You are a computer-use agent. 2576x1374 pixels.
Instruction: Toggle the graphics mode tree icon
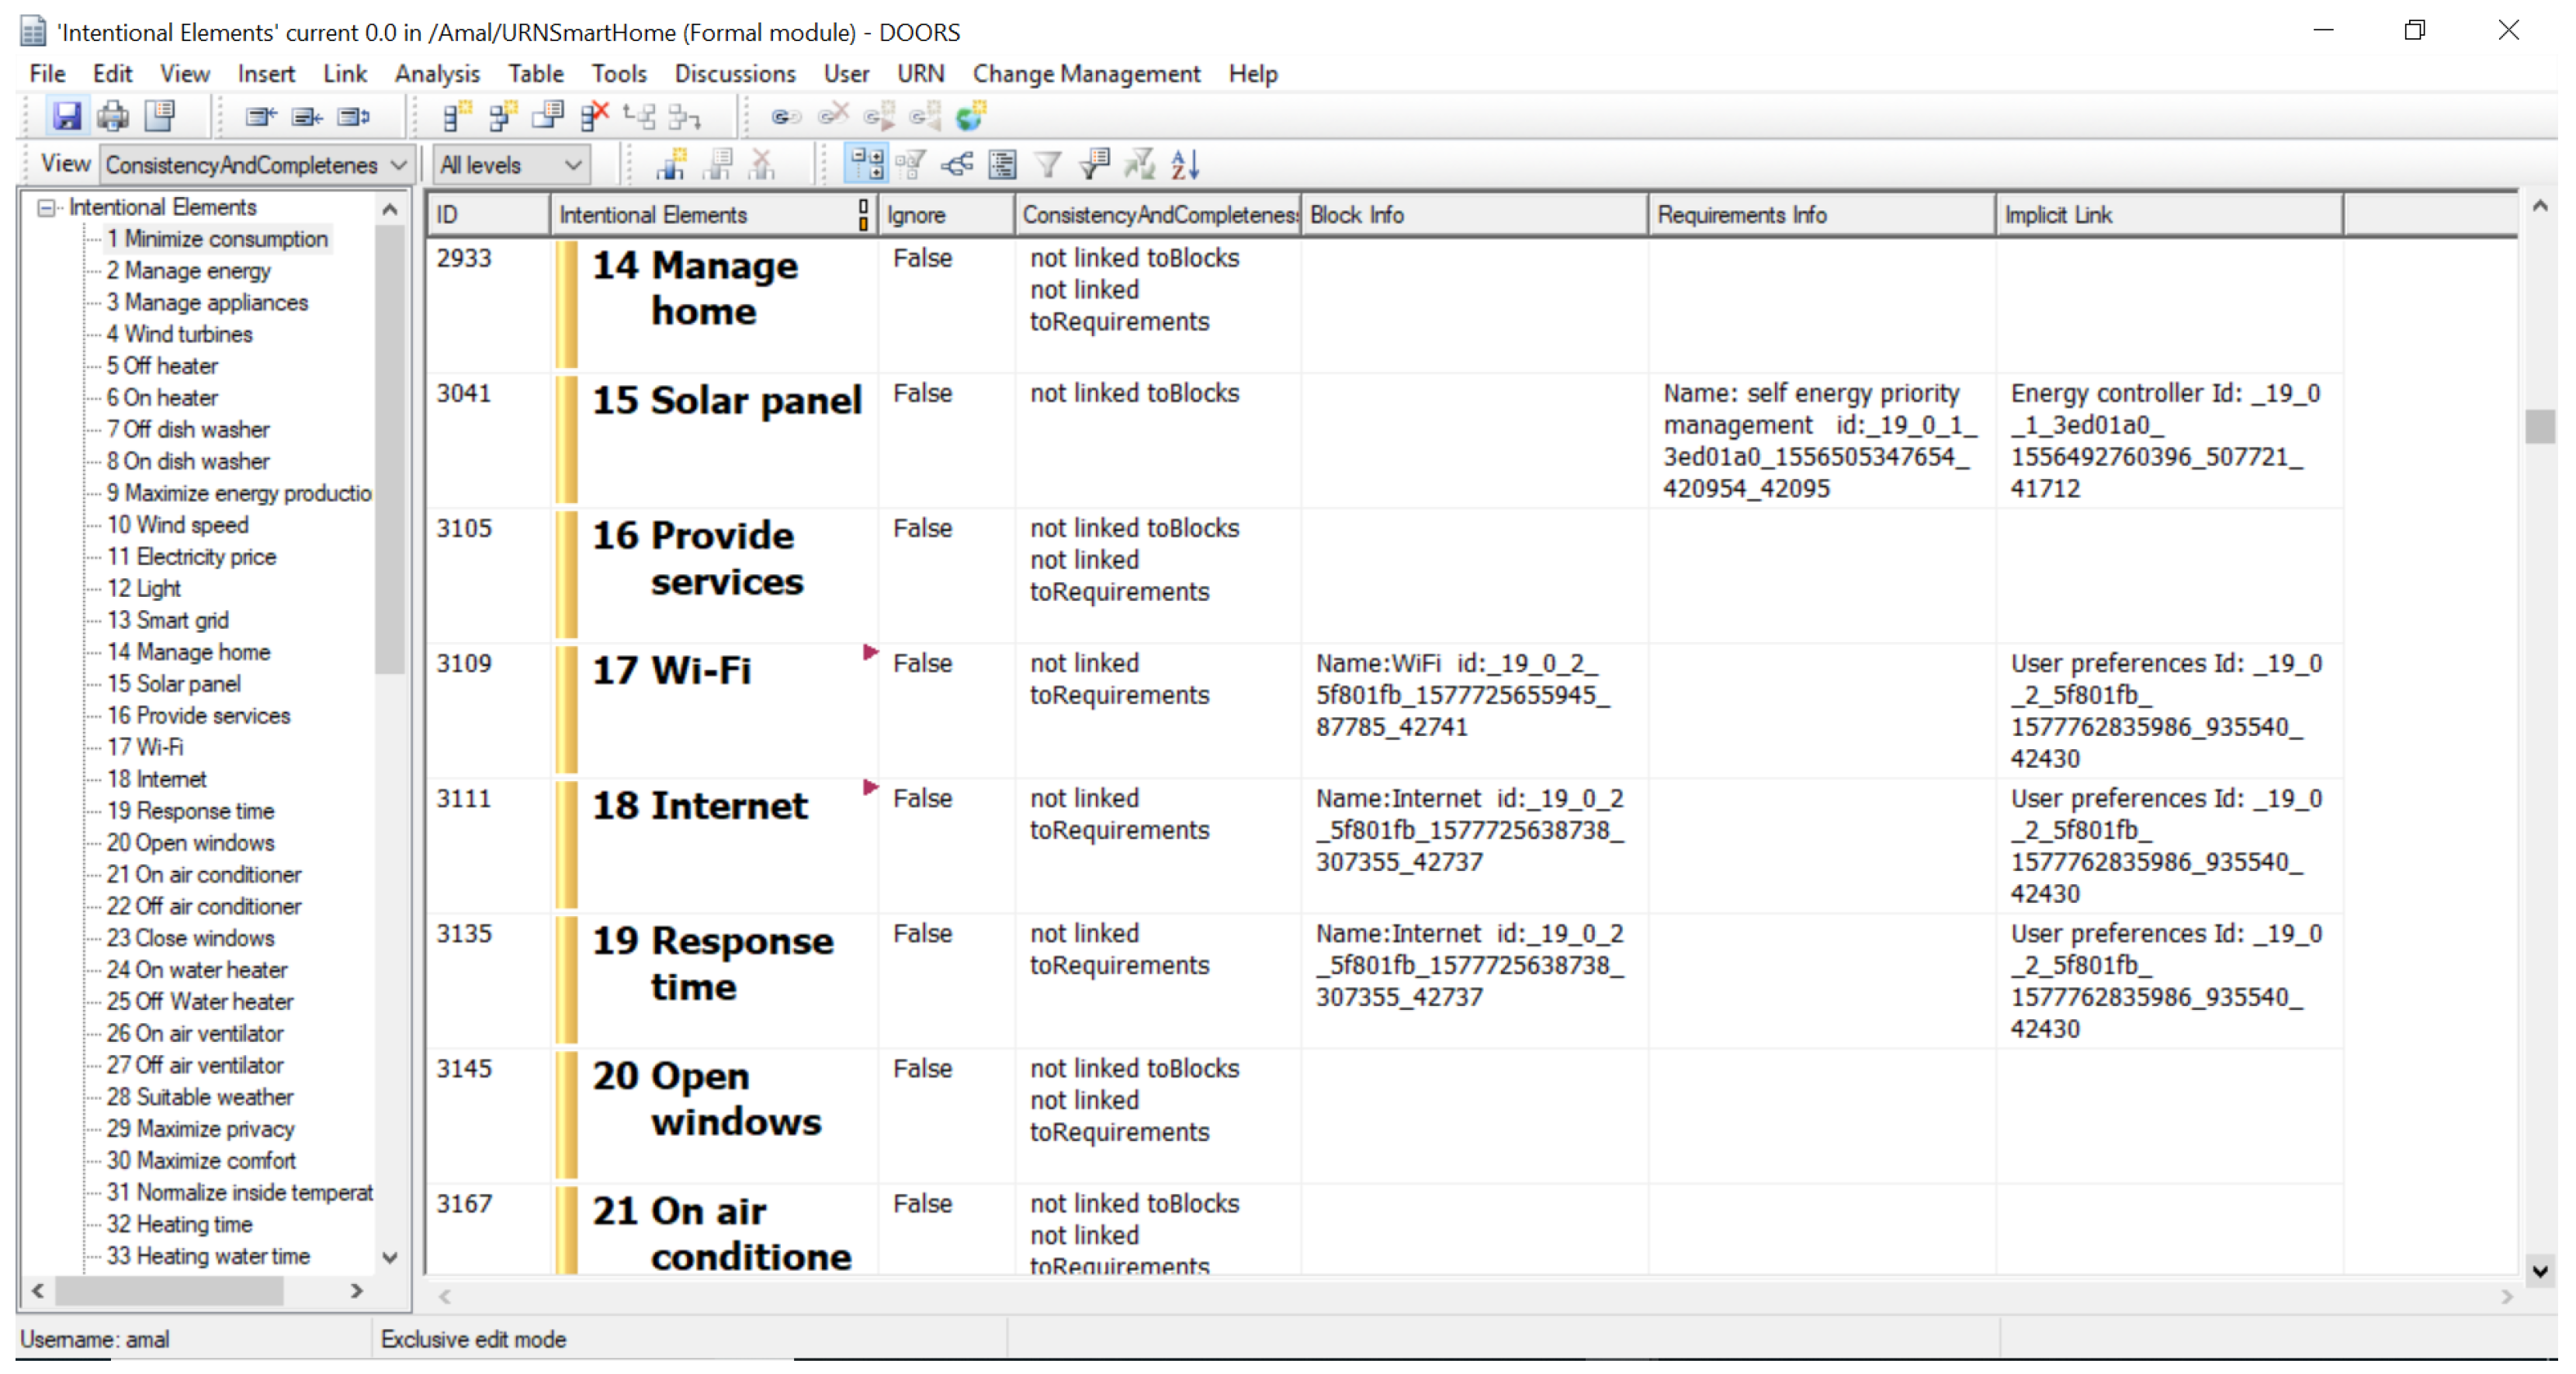(957, 164)
